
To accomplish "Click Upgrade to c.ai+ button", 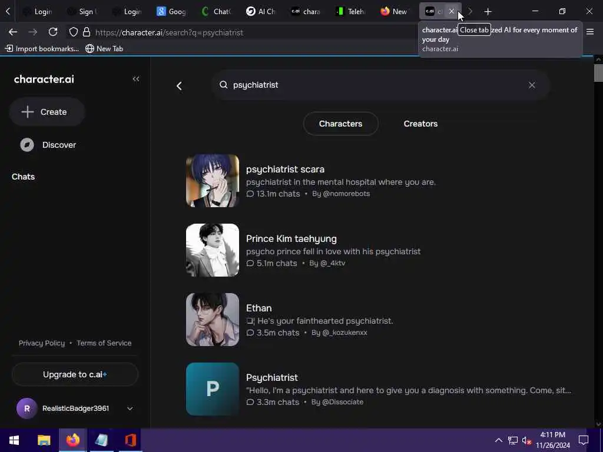I will [75, 374].
